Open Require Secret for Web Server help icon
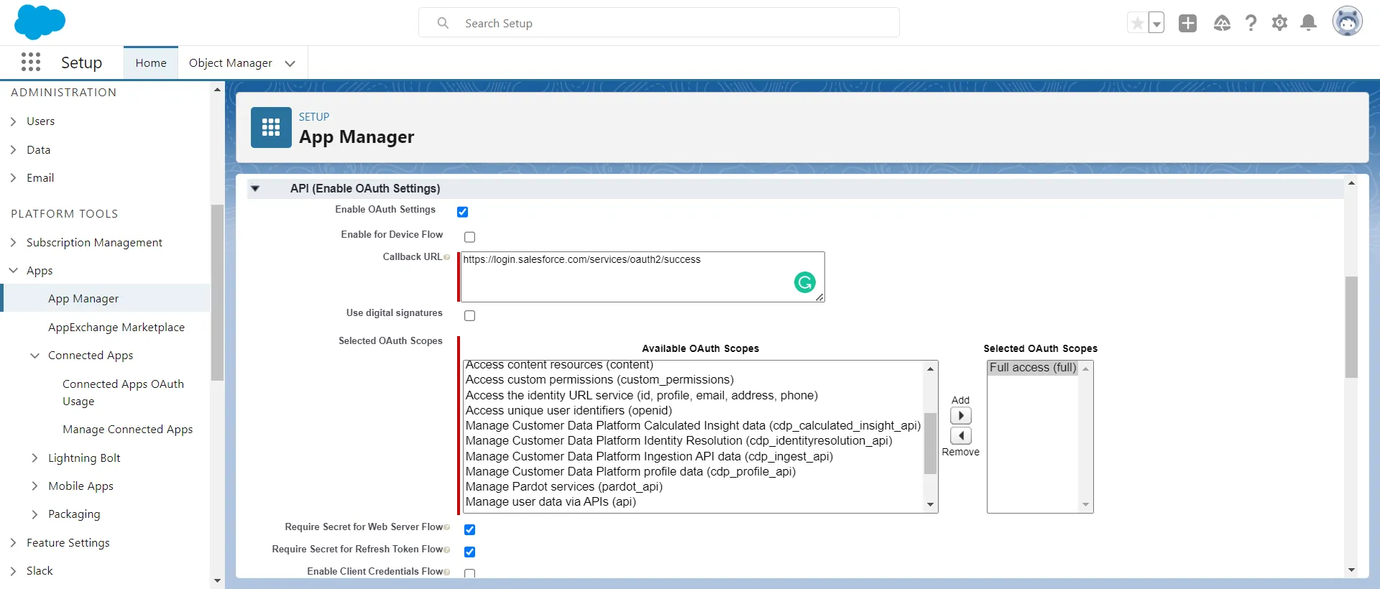The width and height of the screenshot is (1380, 589). coord(447,527)
